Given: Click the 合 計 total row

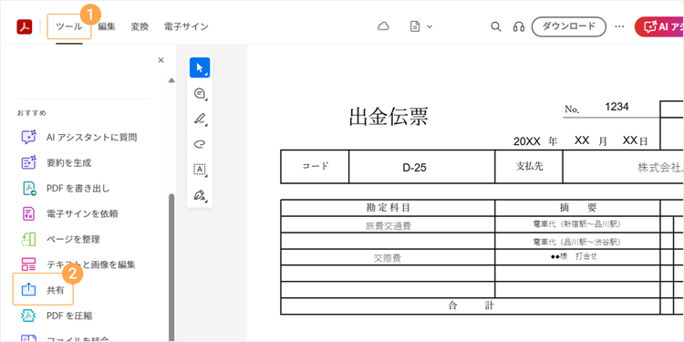Looking at the screenshot, I should 471,306.
